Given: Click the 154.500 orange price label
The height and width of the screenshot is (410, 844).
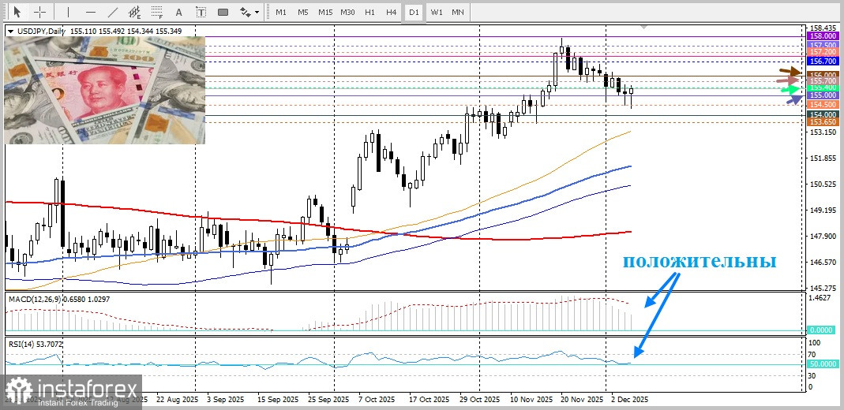Looking at the screenshot, I should pyautogui.click(x=821, y=105).
